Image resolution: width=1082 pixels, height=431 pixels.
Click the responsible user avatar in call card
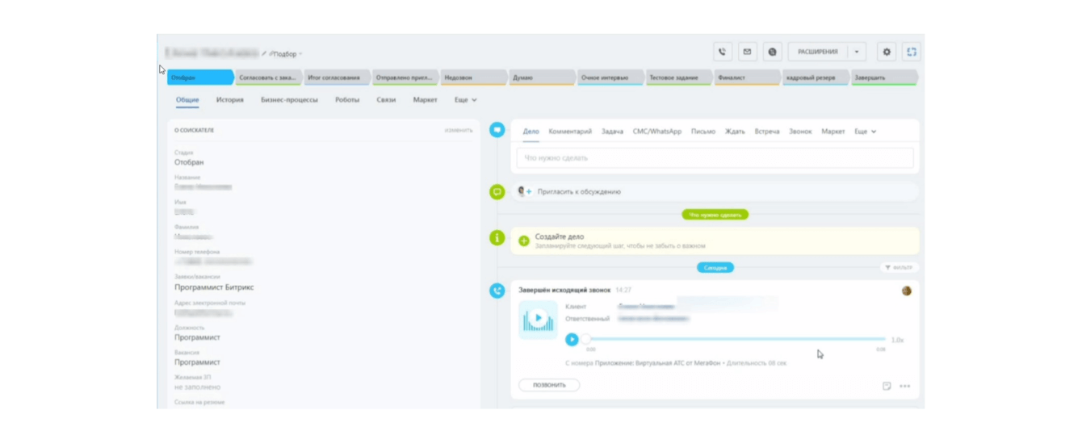click(x=907, y=291)
